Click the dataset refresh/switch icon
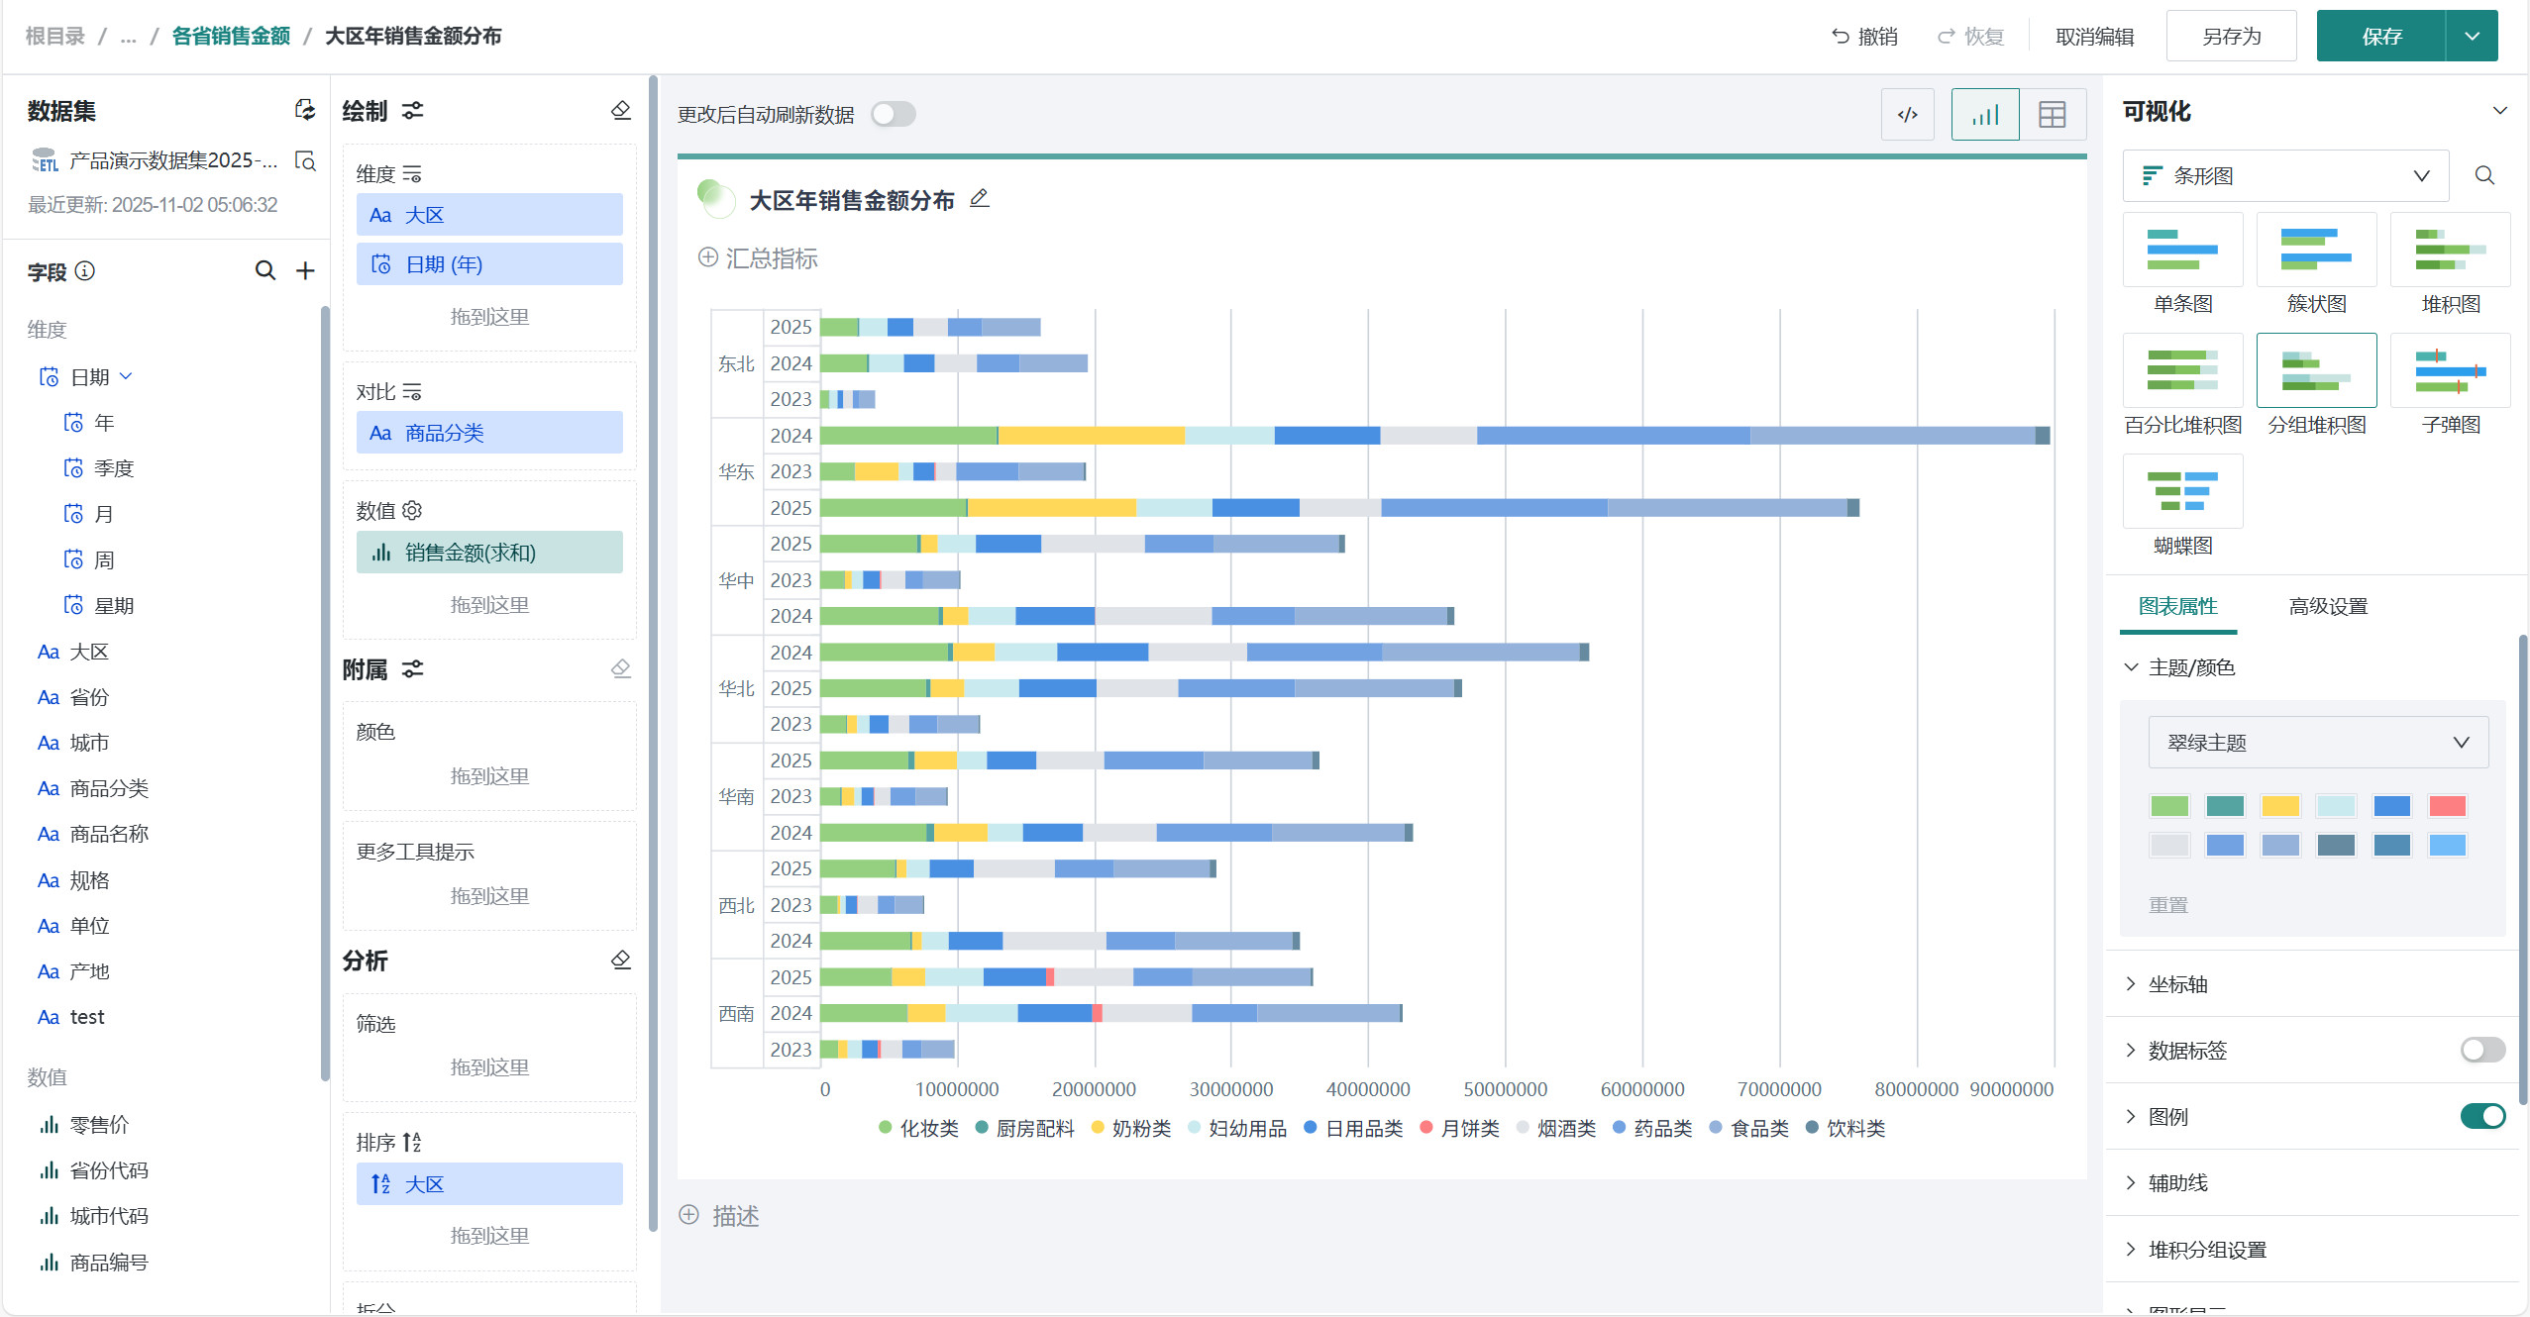This screenshot has height=1317, width=2530. (305, 110)
